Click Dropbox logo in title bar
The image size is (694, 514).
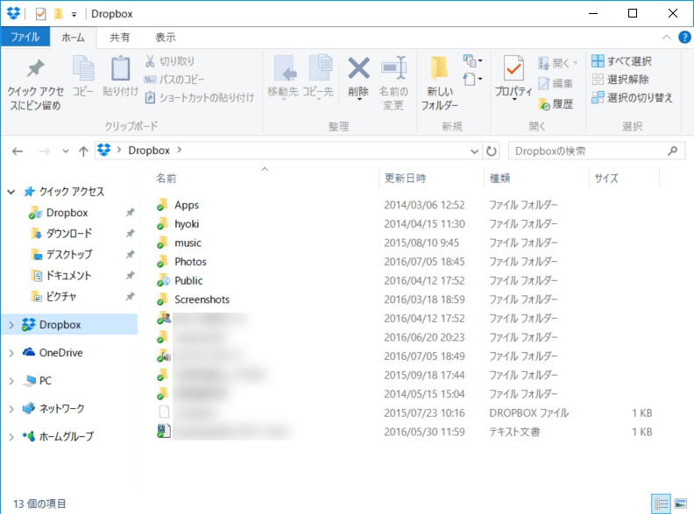[x=14, y=13]
